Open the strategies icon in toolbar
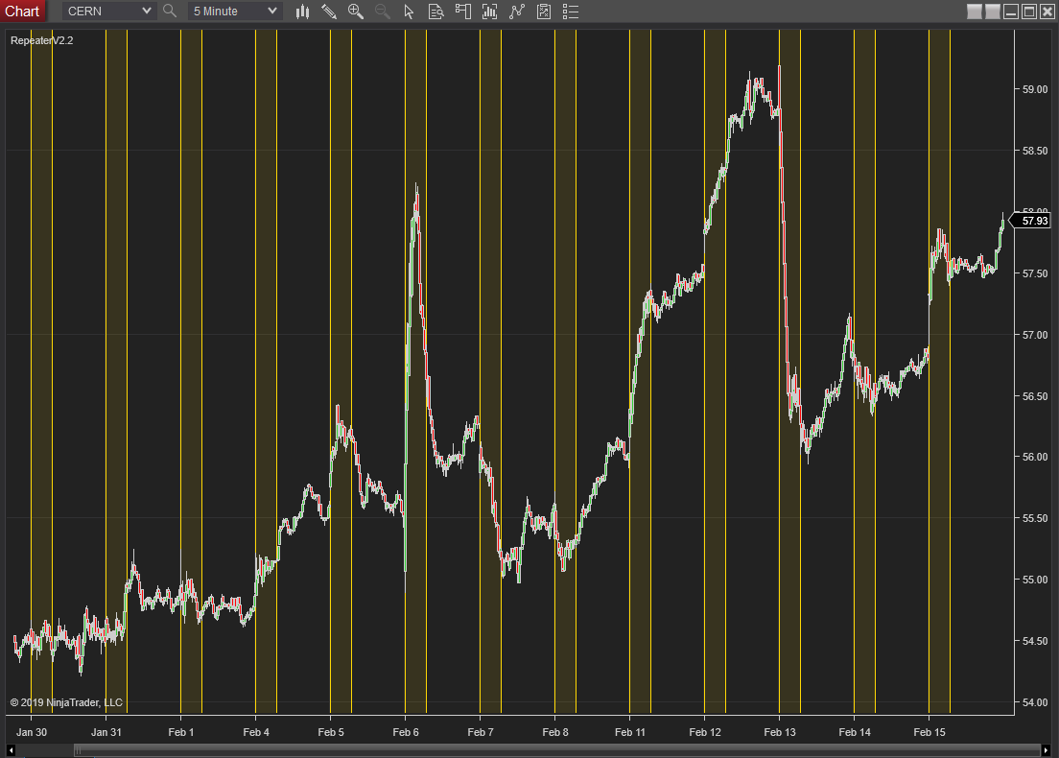This screenshot has width=1059, height=758. 544,12
